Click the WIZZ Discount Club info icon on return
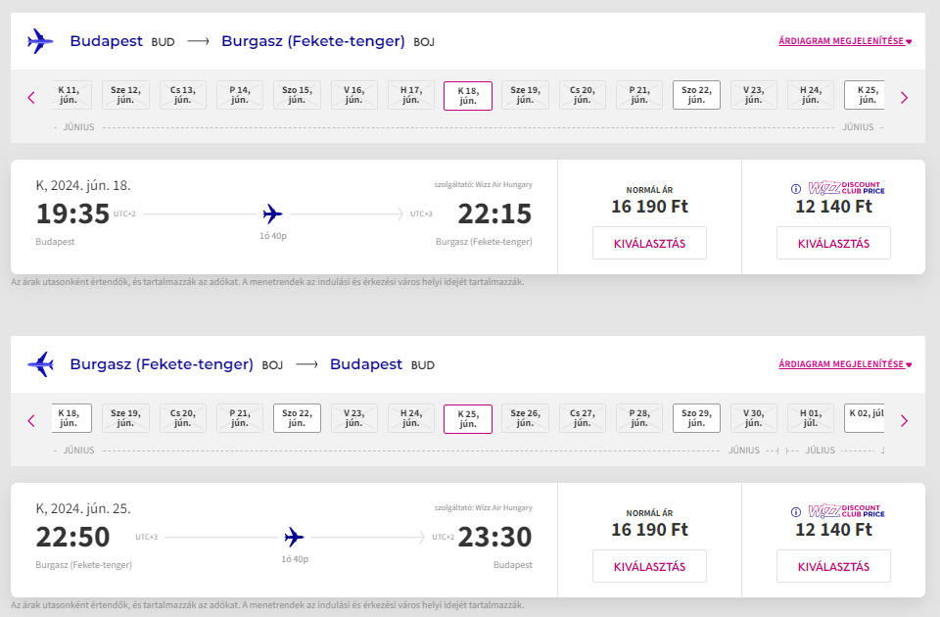 point(796,512)
